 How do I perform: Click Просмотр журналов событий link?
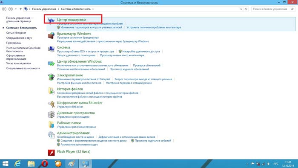pyautogui.click(x=153, y=141)
